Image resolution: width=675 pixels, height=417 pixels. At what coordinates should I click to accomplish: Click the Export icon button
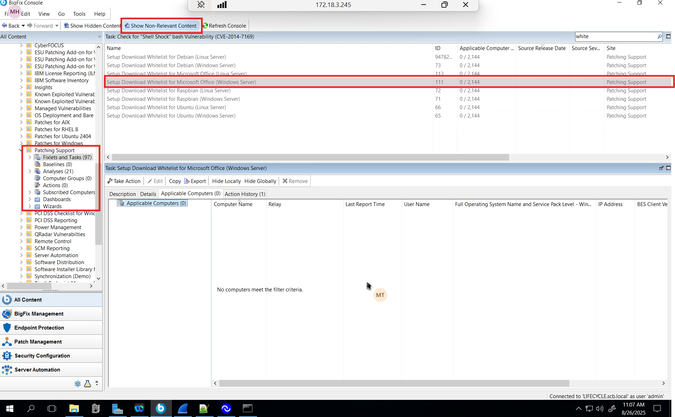[x=187, y=181]
